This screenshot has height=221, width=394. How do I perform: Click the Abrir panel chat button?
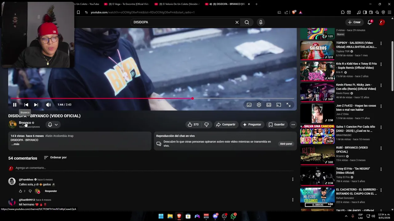click(286, 144)
